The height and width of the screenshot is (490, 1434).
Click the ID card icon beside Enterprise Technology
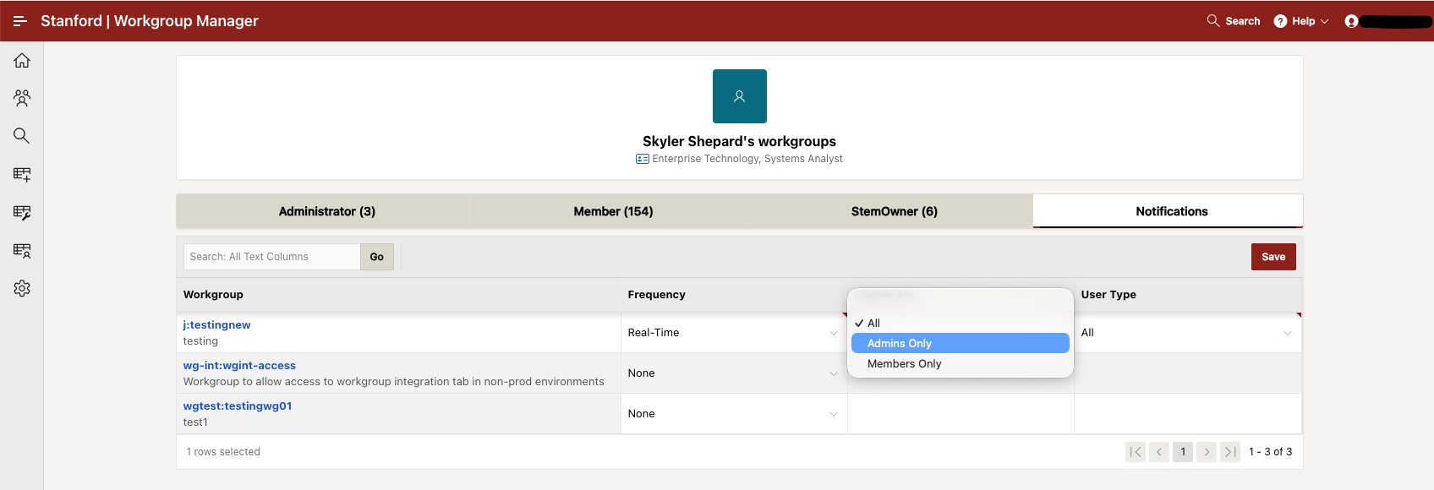pyautogui.click(x=643, y=159)
